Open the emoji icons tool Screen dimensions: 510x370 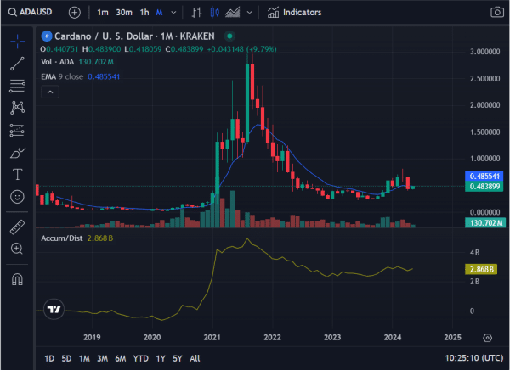17,197
